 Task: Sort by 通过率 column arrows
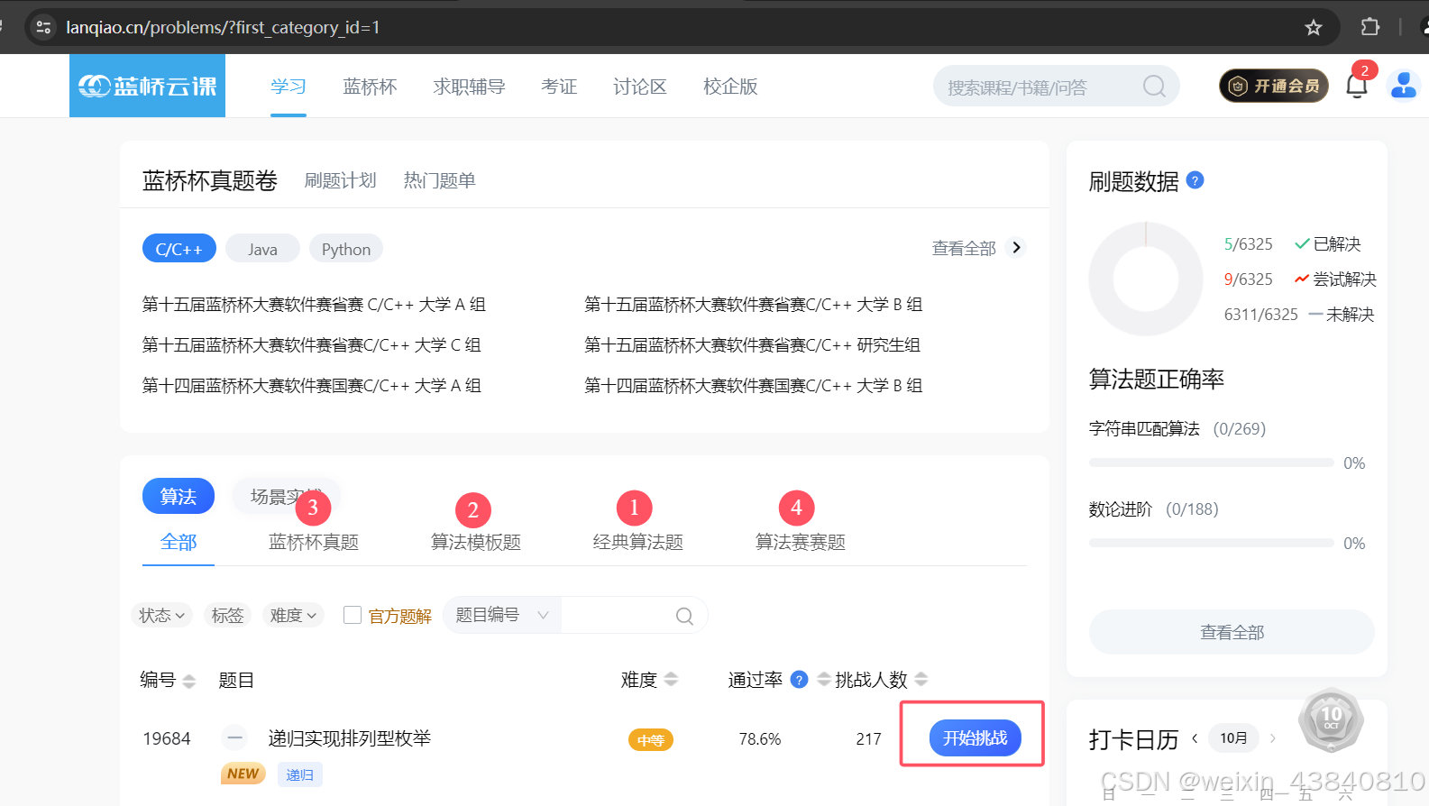(823, 680)
